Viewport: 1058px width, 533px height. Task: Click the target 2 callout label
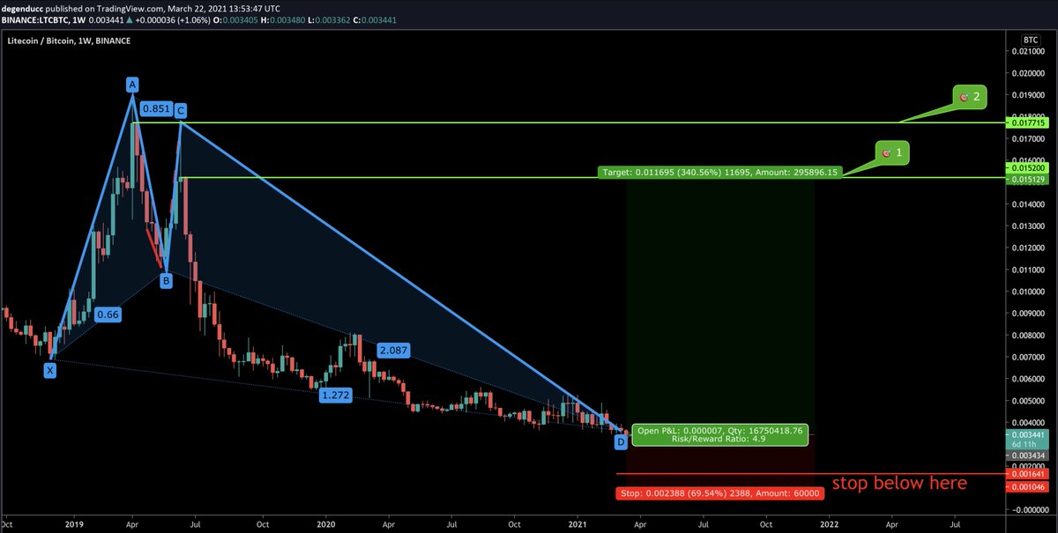coord(970,97)
